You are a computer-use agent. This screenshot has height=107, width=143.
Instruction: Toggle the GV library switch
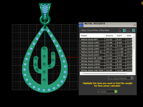122,30
